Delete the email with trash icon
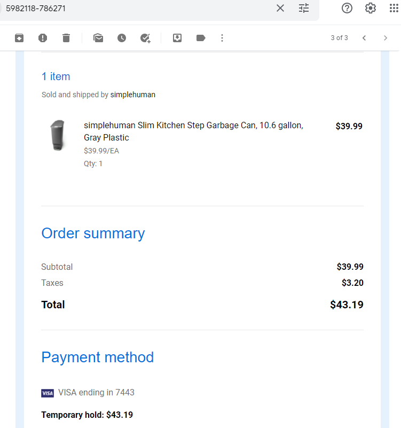 tap(66, 38)
